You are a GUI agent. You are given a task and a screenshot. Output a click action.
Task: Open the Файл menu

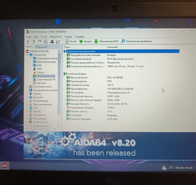(29, 37)
